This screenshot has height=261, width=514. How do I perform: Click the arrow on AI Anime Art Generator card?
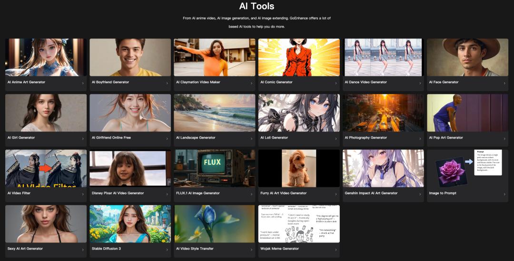(83, 84)
